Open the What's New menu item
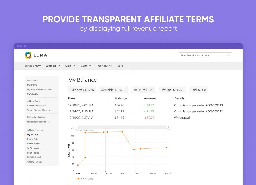Viewport: 256px width, 185px height. pyautogui.click(x=33, y=66)
